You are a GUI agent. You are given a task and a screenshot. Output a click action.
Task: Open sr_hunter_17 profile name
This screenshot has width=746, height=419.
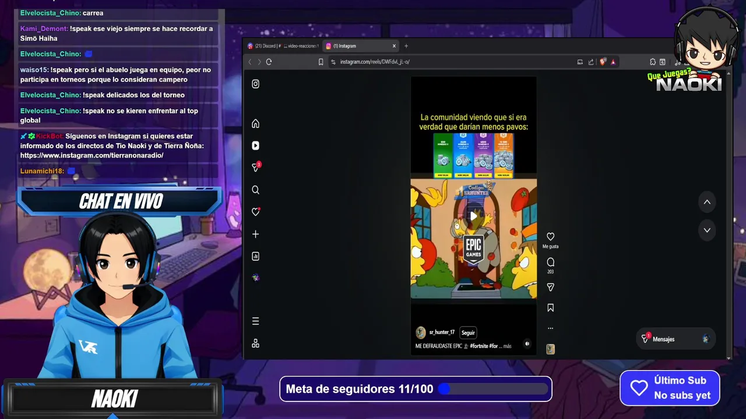(x=442, y=332)
